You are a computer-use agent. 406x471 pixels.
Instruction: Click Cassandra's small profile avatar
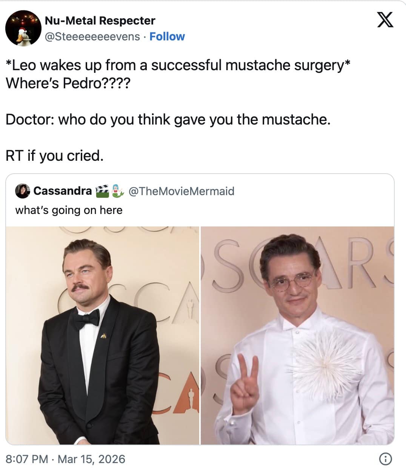click(x=22, y=191)
